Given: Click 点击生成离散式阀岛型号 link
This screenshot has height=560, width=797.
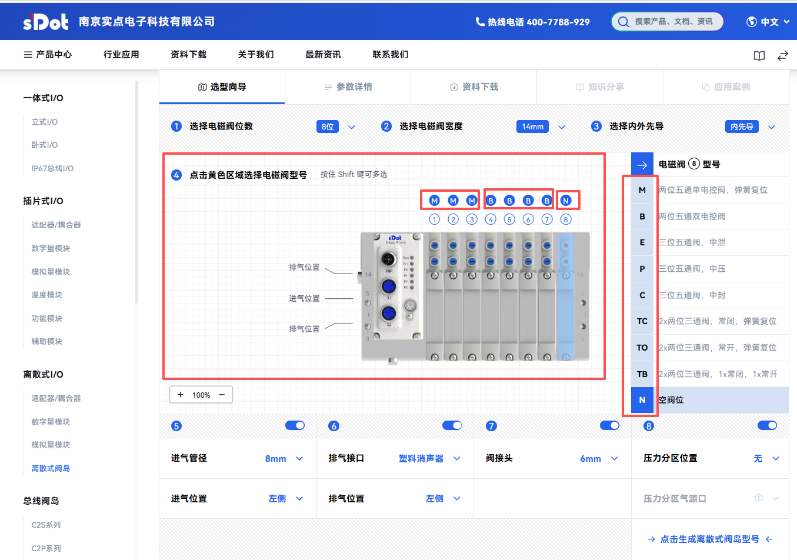Looking at the screenshot, I should [709, 539].
